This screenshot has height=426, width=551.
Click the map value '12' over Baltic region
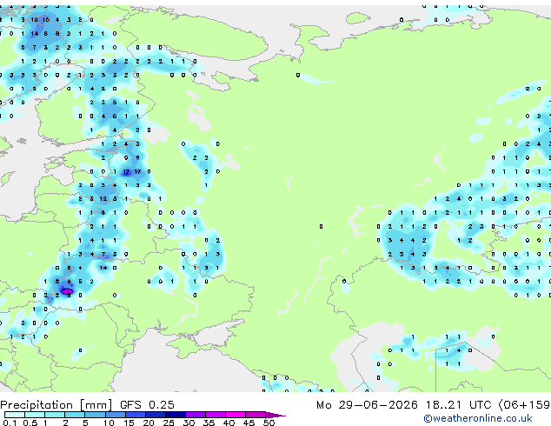click(103, 199)
